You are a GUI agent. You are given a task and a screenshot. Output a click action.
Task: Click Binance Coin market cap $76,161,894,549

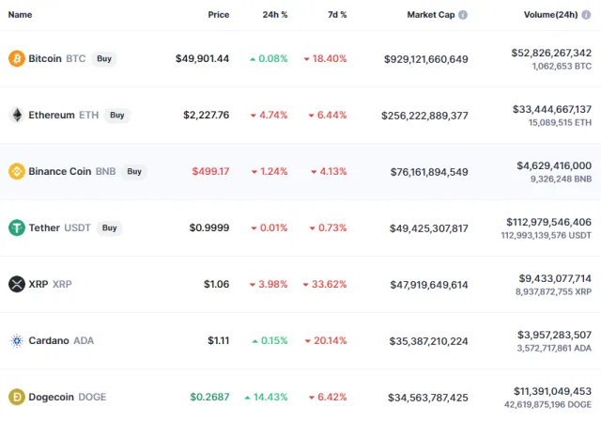tap(429, 172)
